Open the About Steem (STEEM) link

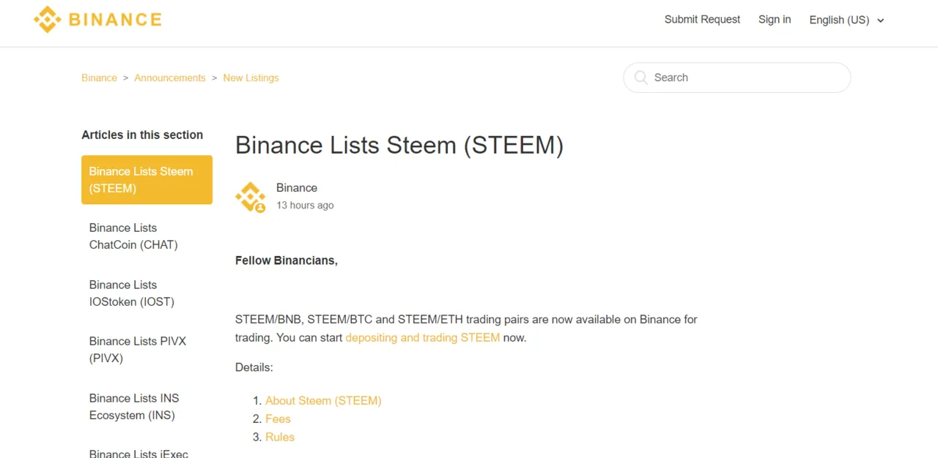pos(323,400)
